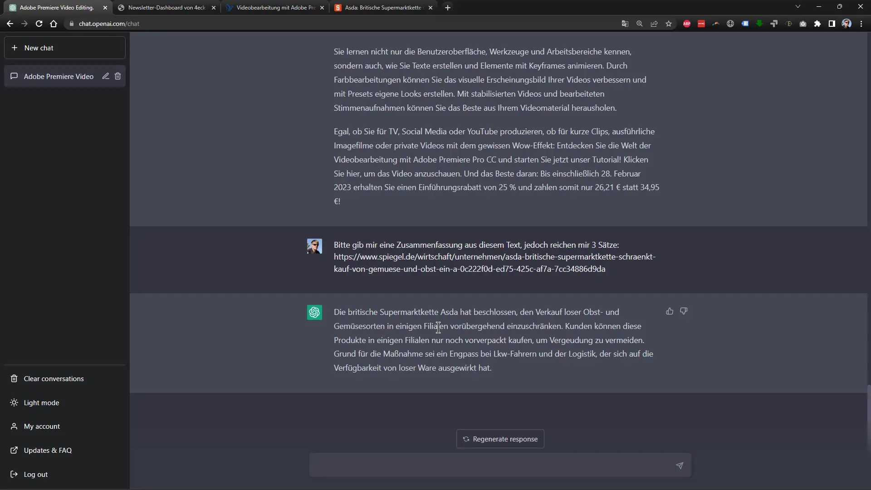Open My account settings page

pyautogui.click(x=43, y=426)
